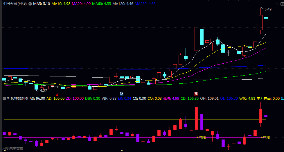Click the CD: 106.80 value
This screenshot has width=284, height=152.
coord(190,99)
